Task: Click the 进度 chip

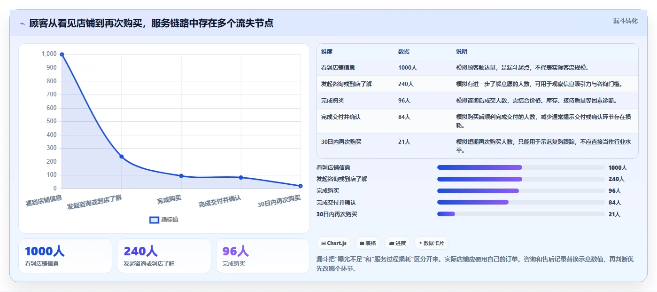Action: (397, 243)
